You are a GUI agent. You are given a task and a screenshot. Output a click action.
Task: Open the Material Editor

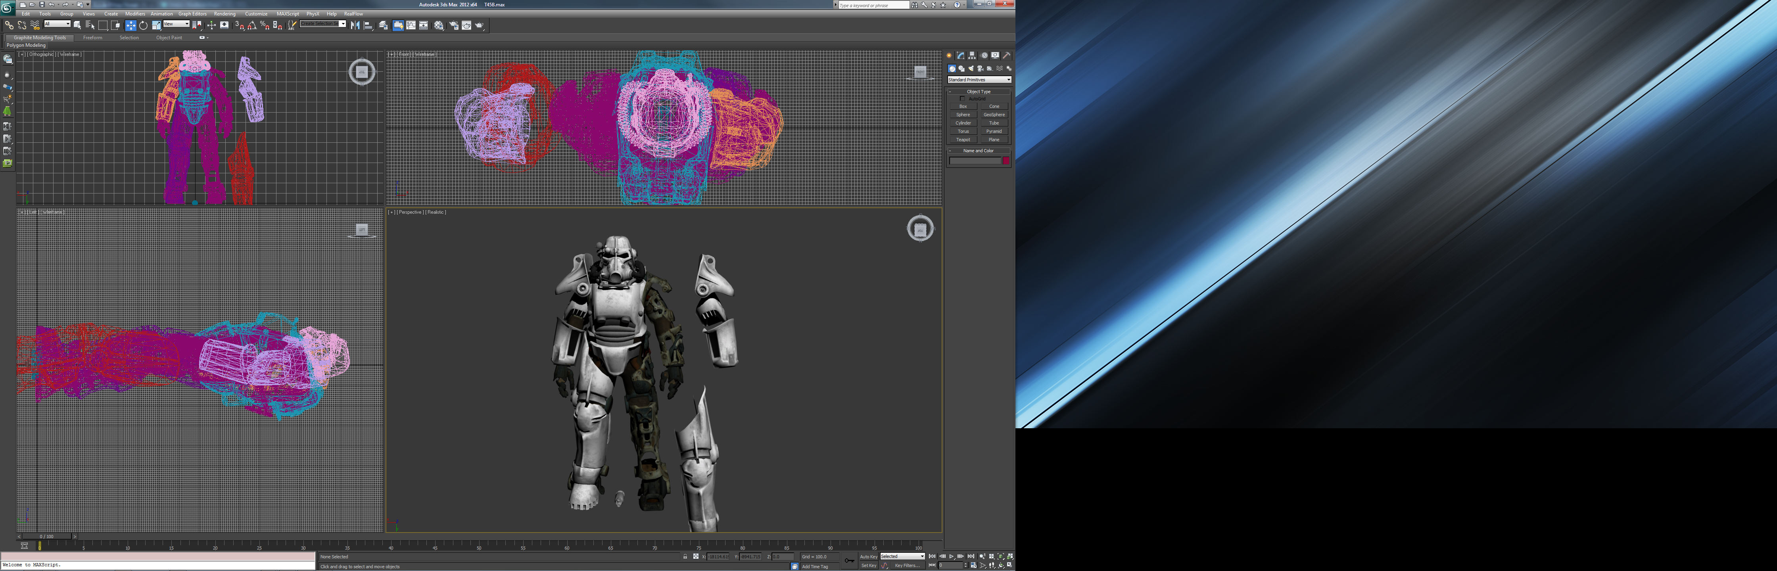439,25
